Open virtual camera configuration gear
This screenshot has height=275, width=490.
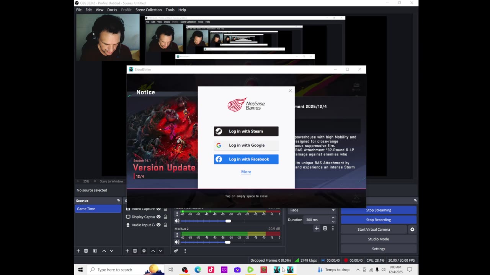(412, 230)
